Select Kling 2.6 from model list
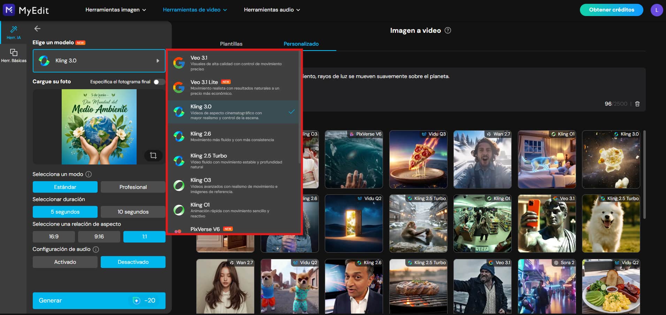This screenshot has height=315, width=666. pos(234,136)
